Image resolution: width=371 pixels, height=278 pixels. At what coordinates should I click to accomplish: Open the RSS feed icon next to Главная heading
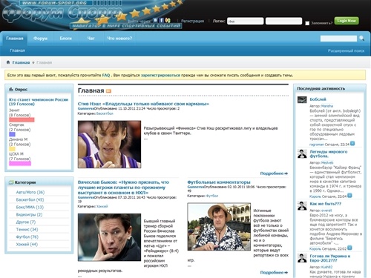pos(108,91)
